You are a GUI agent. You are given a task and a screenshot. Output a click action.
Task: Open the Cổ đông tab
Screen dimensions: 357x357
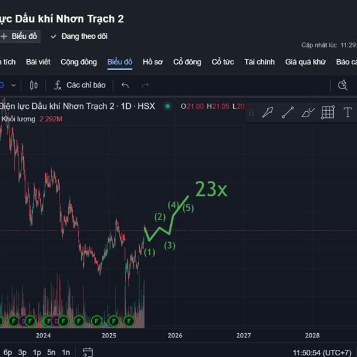coord(187,62)
